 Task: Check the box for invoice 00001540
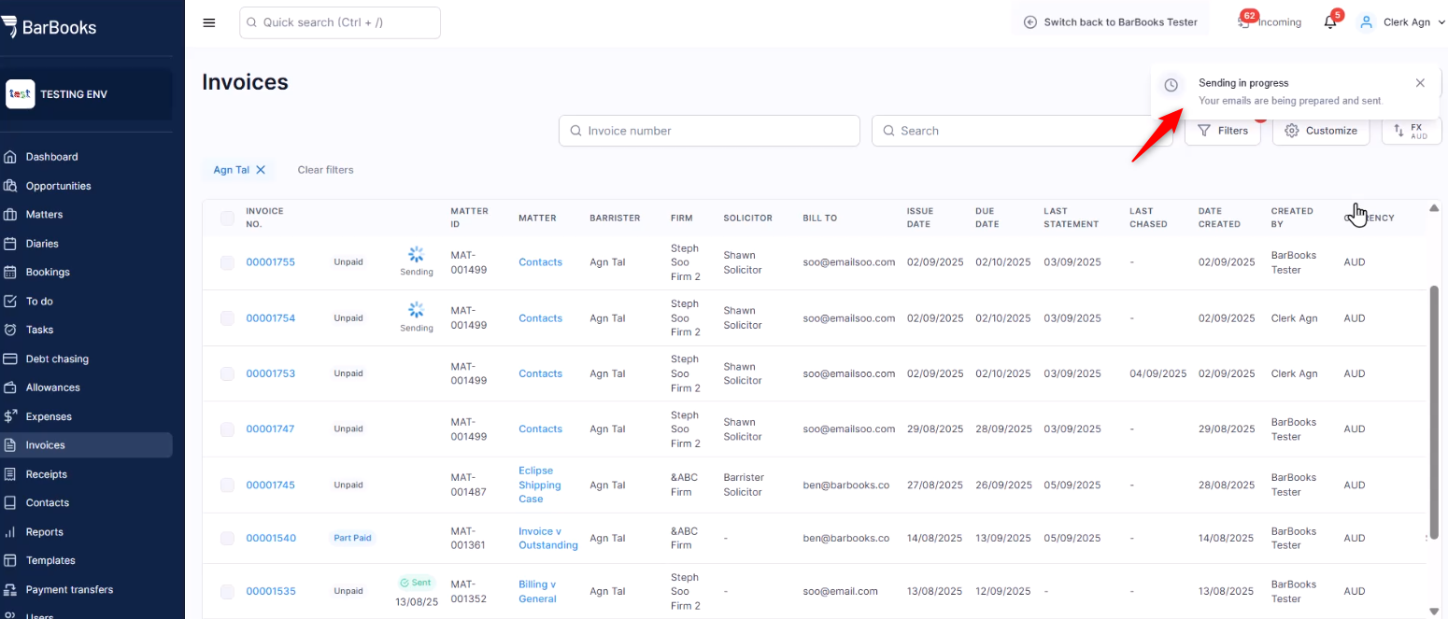point(228,538)
